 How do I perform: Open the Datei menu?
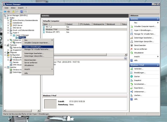[x=6, y=8]
